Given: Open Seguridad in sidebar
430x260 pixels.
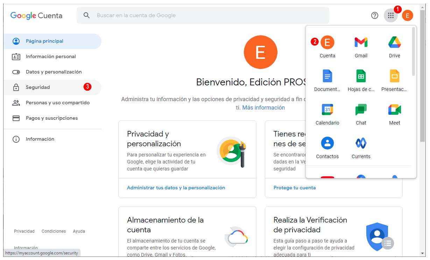Looking at the screenshot, I should (x=52, y=87).
